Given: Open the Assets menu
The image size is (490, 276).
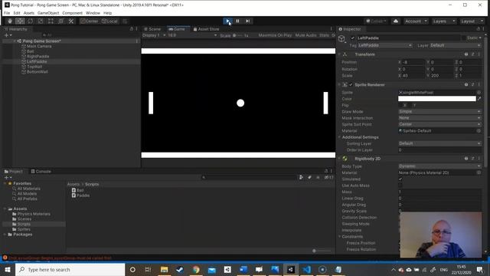Looking at the screenshot, I should (x=29, y=13).
